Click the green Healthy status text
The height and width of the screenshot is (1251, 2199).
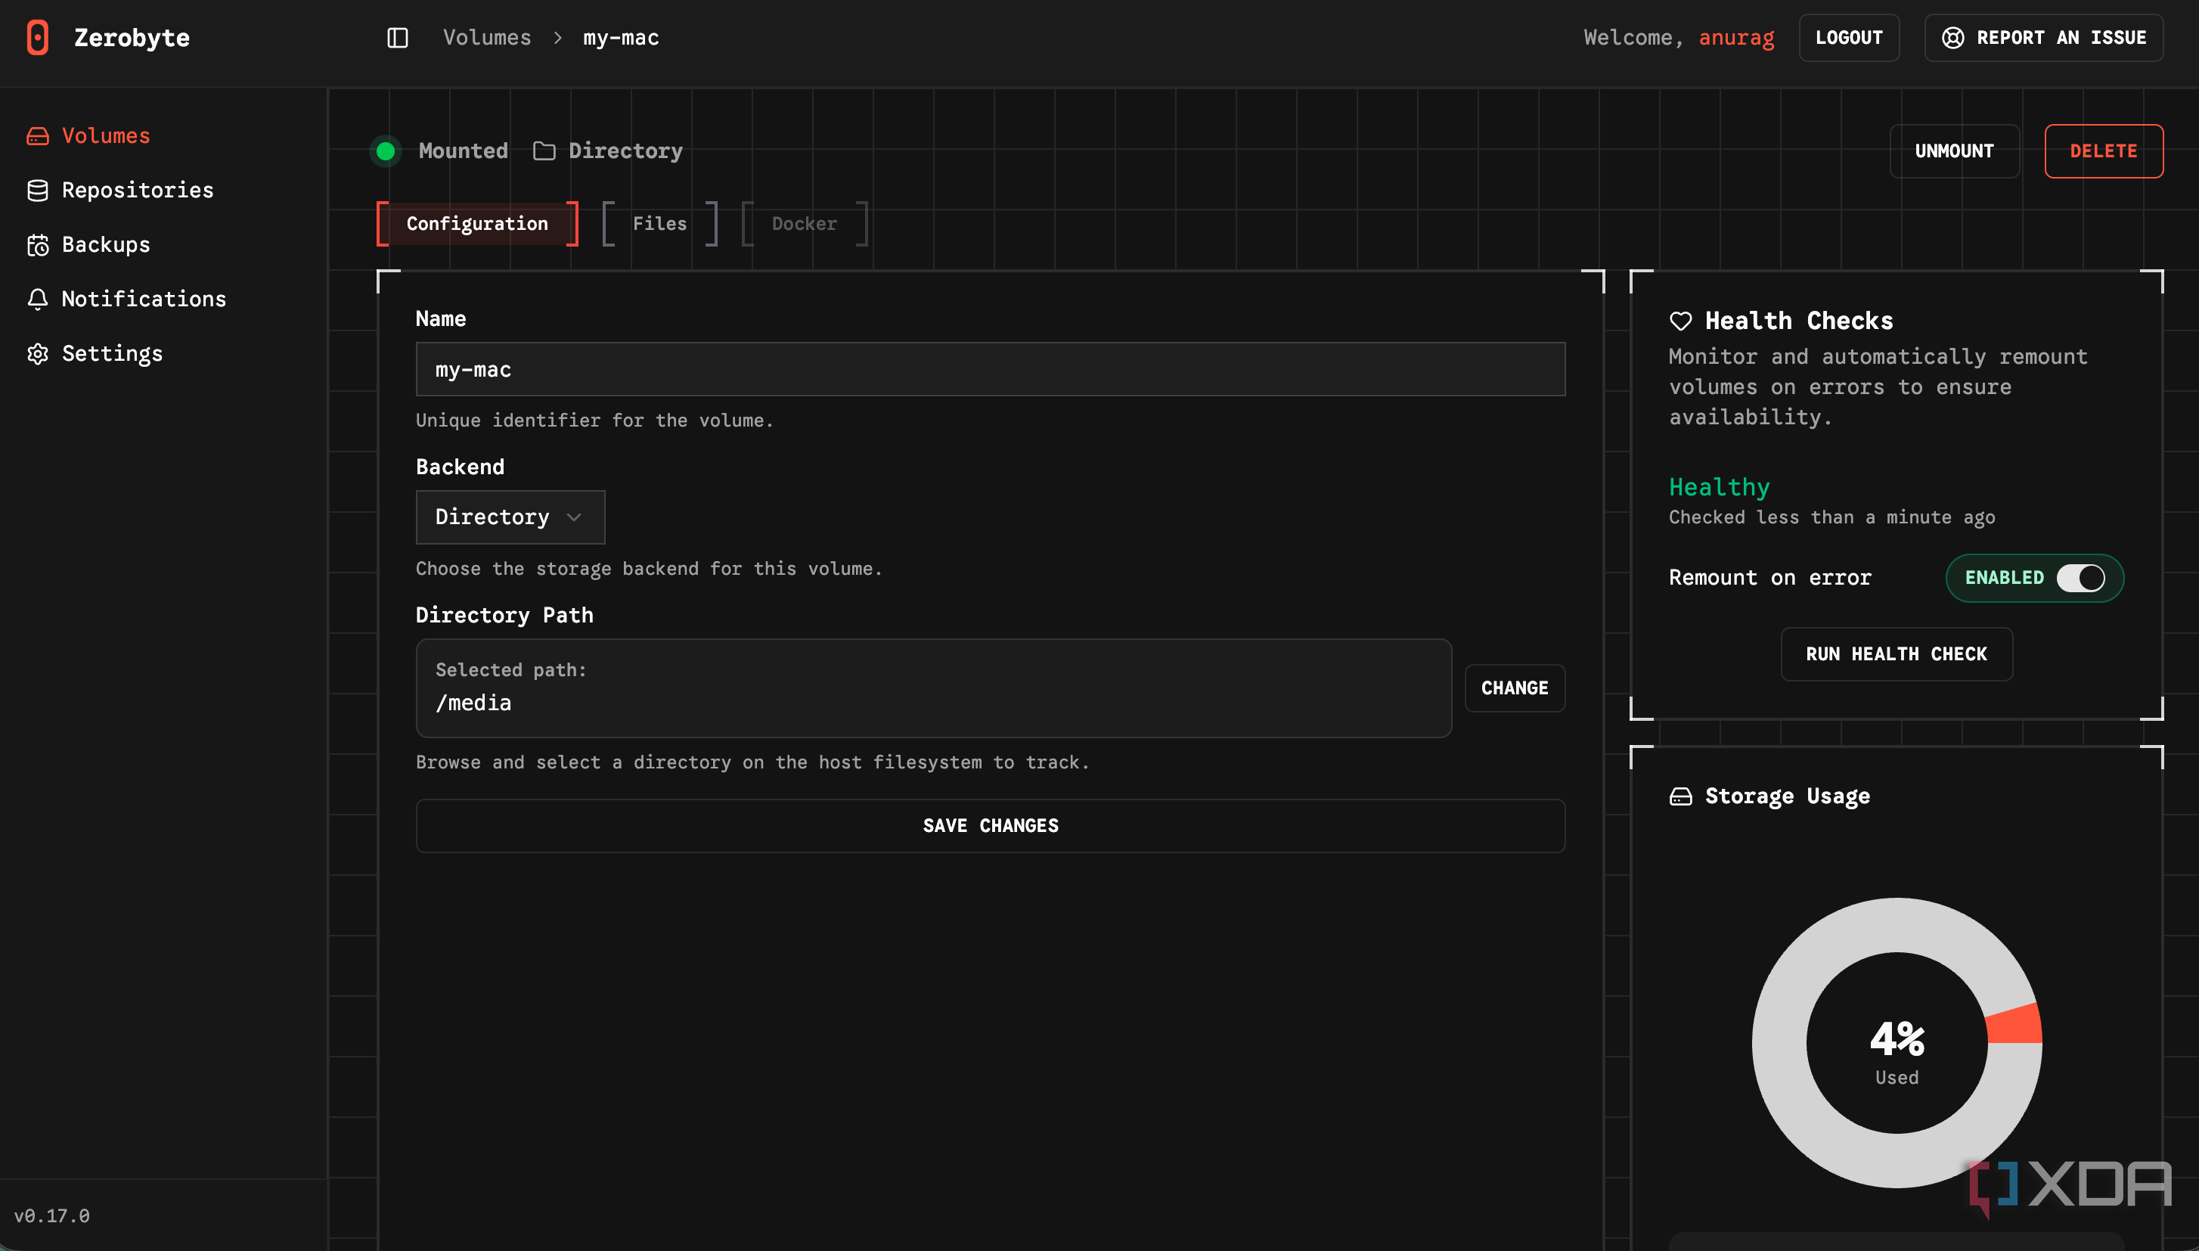click(x=1719, y=487)
